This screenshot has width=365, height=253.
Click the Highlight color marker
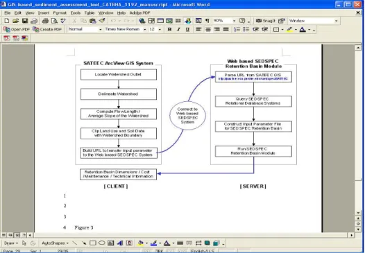(x=289, y=30)
